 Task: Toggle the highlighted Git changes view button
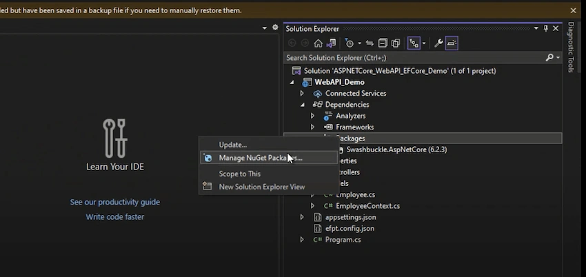tap(414, 43)
